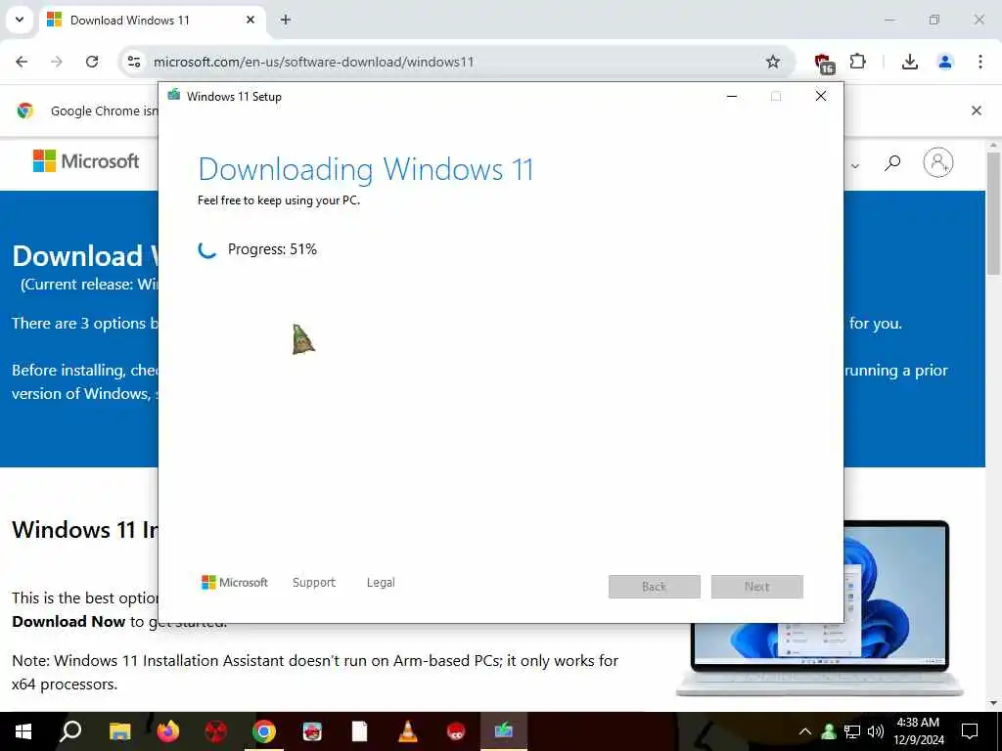
Task: Open the notification center icon
Action: point(970,731)
